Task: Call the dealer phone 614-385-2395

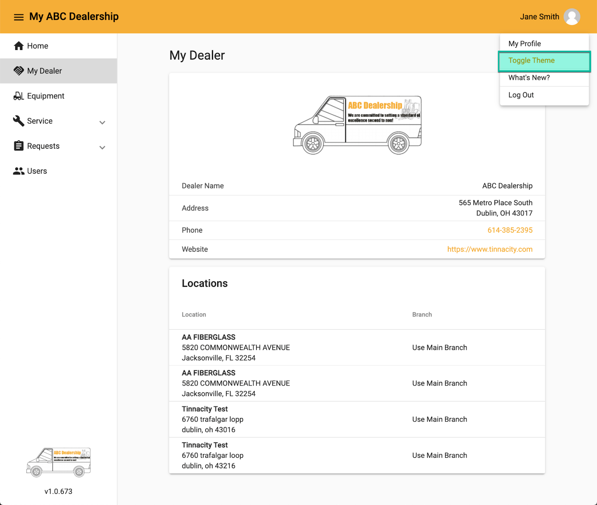Action: click(510, 230)
